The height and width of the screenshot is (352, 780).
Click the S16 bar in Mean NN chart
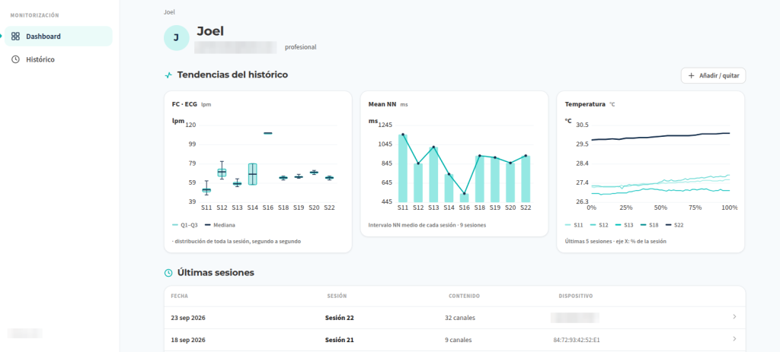point(464,198)
